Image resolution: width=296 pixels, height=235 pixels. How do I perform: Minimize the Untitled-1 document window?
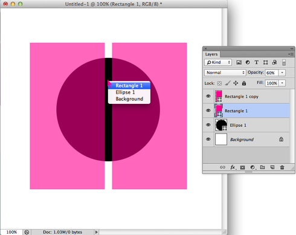[x=13, y=4]
